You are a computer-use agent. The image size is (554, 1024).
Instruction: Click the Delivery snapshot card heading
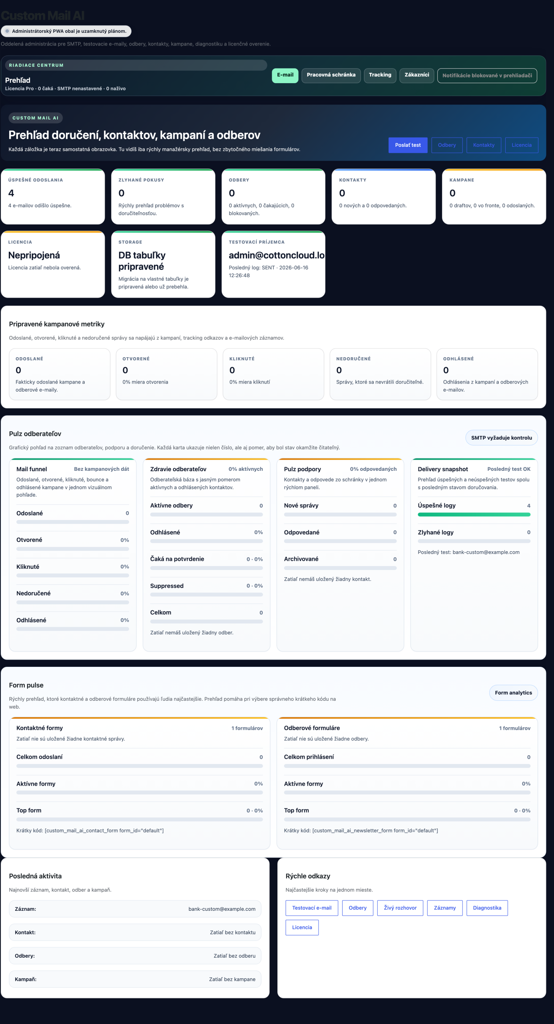(443, 469)
